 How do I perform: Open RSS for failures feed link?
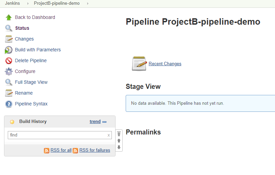tap(95, 150)
